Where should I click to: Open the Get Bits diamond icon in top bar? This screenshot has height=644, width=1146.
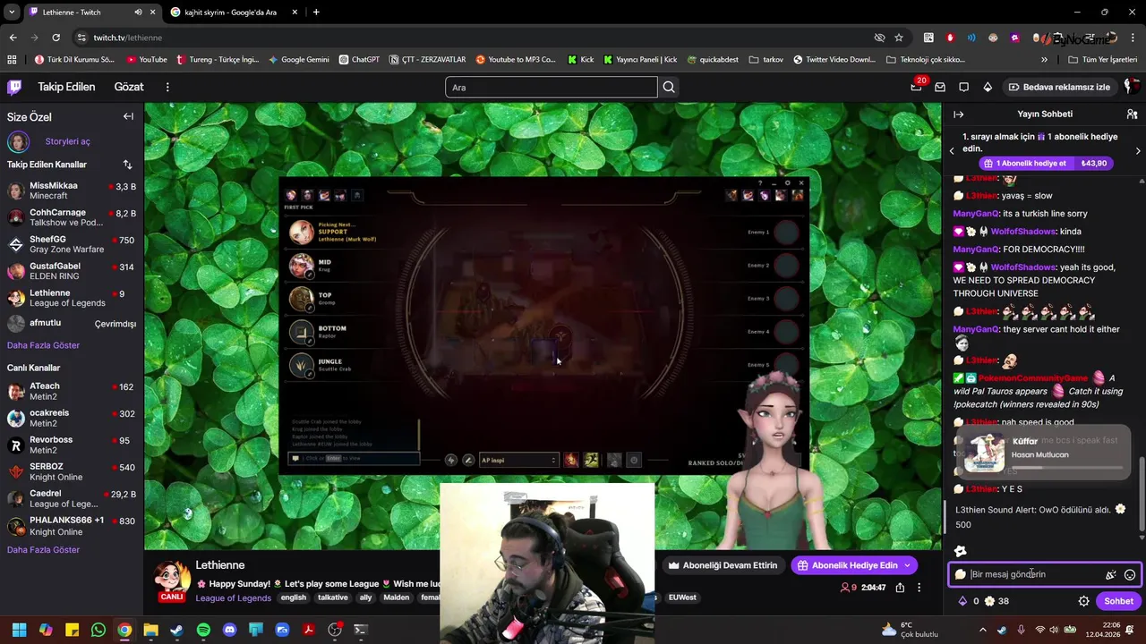(988, 87)
